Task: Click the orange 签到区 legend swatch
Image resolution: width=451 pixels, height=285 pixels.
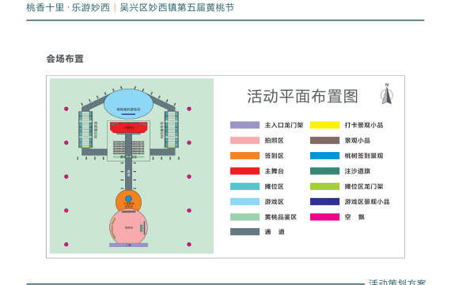Action: [244, 156]
